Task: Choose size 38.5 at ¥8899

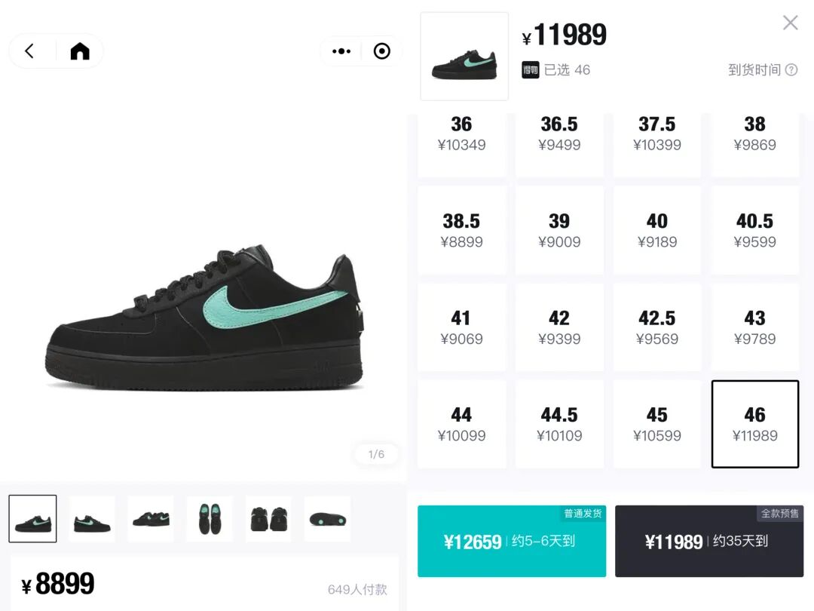Action: pyautogui.click(x=461, y=230)
